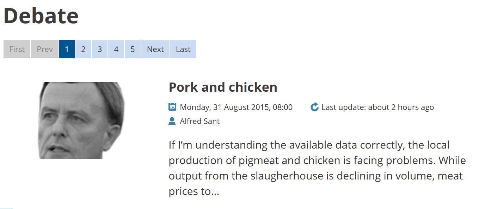Screen dimensions: 479x209
Task: Click the author person icon
Action: pyautogui.click(x=172, y=121)
